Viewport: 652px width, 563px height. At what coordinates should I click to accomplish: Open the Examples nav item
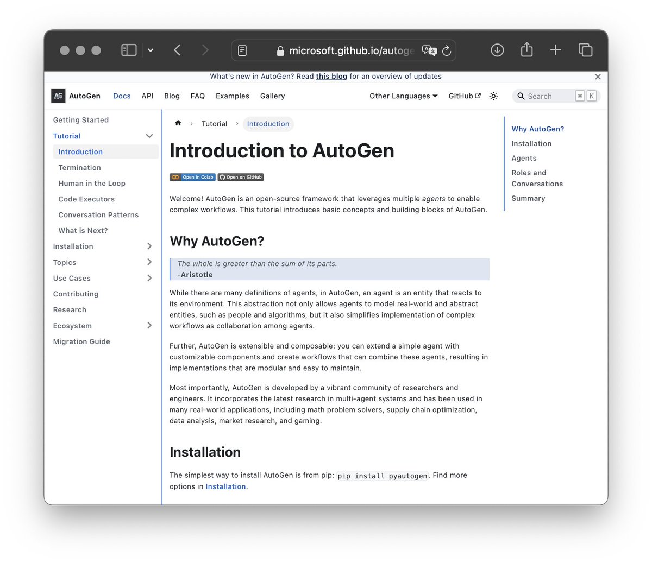point(233,96)
